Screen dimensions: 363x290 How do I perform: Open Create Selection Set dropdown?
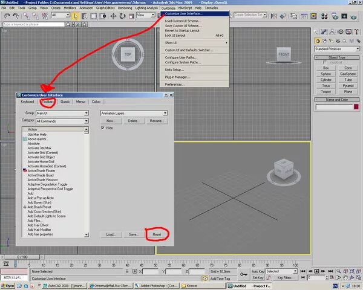(250, 14)
